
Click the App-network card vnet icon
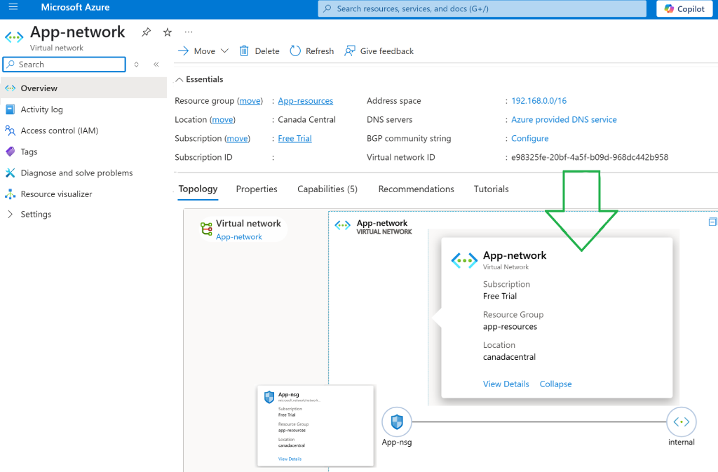[464, 260]
